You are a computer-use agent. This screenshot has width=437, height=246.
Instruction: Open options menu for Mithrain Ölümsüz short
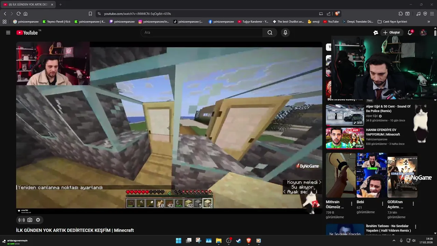coord(352,204)
